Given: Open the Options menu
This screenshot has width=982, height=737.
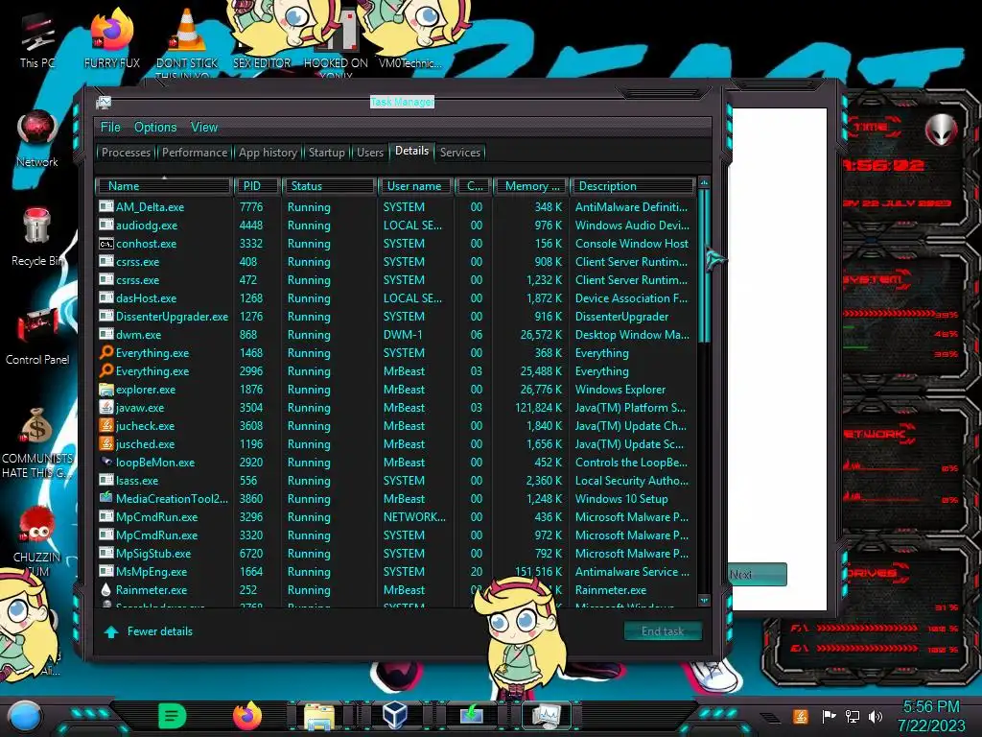Looking at the screenshot, I should click(155, 128).
